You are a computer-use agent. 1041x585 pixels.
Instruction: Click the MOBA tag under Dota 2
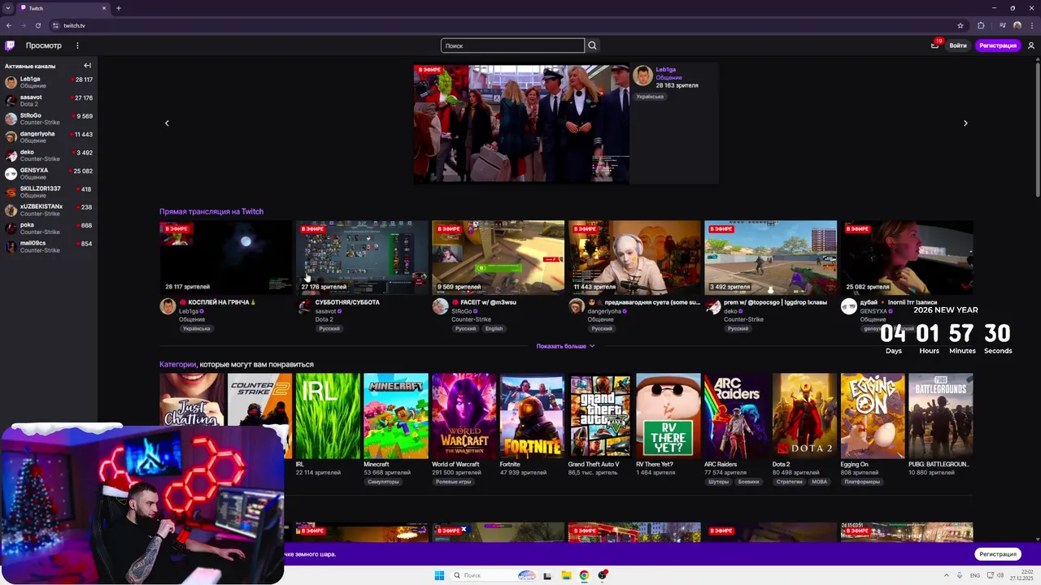[819, 482]
